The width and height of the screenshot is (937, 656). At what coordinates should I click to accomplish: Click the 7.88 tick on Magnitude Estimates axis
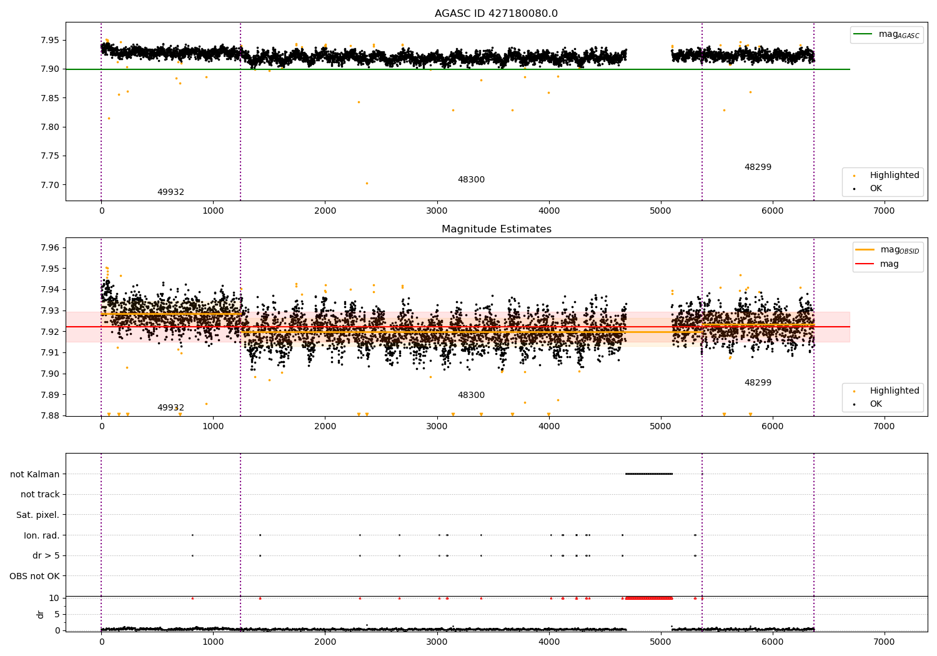point(50,416)
